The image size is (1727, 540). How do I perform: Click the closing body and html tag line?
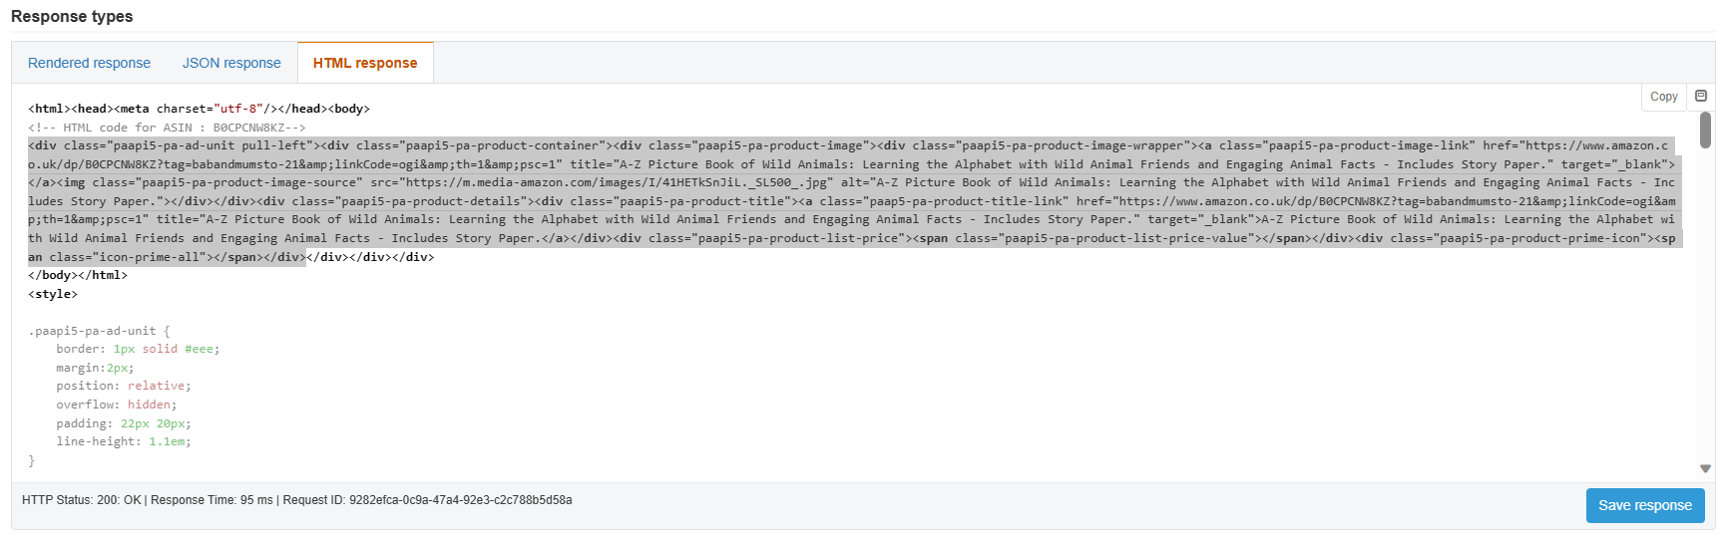[78, 275]
